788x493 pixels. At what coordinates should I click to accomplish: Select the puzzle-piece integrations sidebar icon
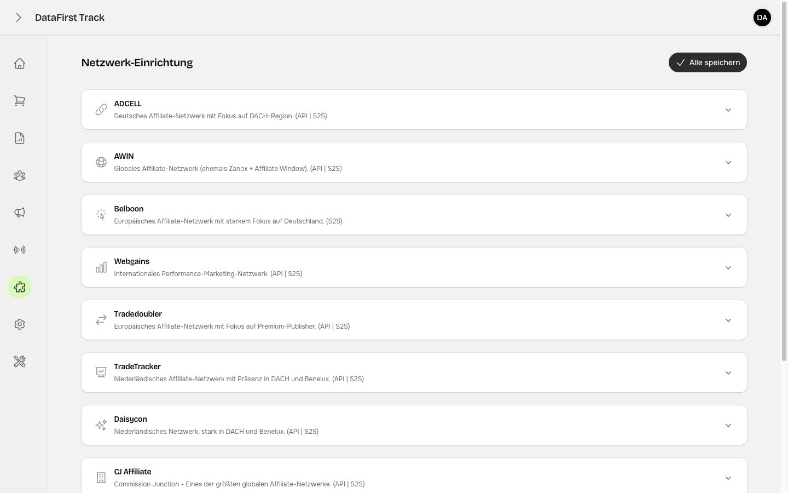point(20,287)
